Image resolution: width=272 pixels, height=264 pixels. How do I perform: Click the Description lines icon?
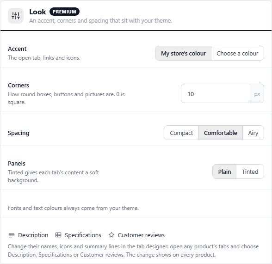(12, 235)
